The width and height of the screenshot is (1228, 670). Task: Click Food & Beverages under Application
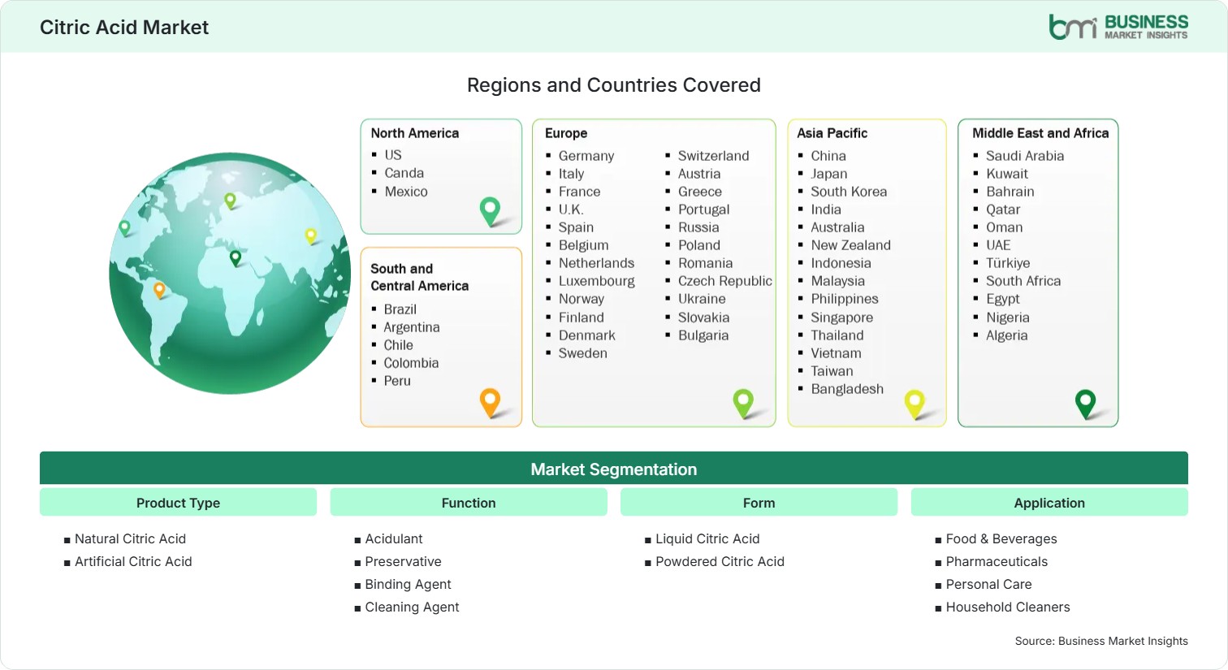click(x=1001, y=538)
